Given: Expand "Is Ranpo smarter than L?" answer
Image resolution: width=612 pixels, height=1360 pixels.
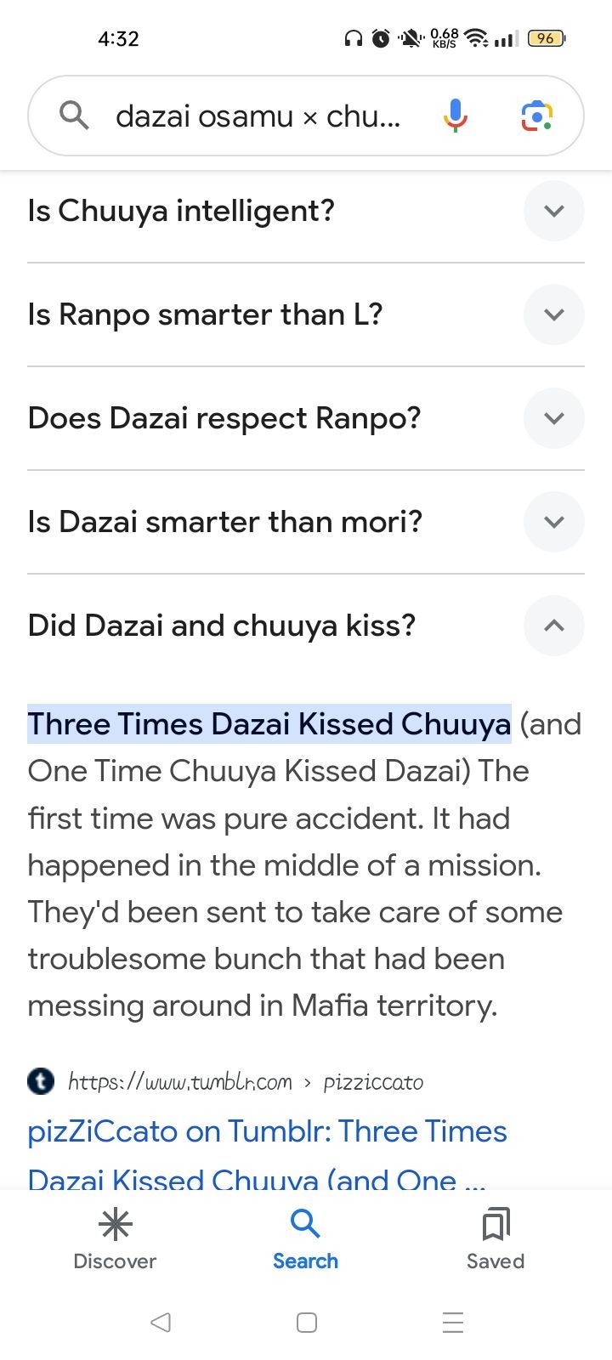Looking at the screenshot, I should [553, 314].
